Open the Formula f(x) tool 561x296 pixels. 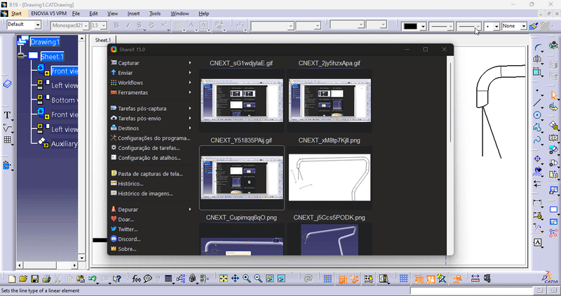(x=136, y=278)
